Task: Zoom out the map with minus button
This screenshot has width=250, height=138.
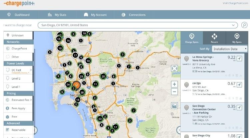Action: [x=174, y=92]
